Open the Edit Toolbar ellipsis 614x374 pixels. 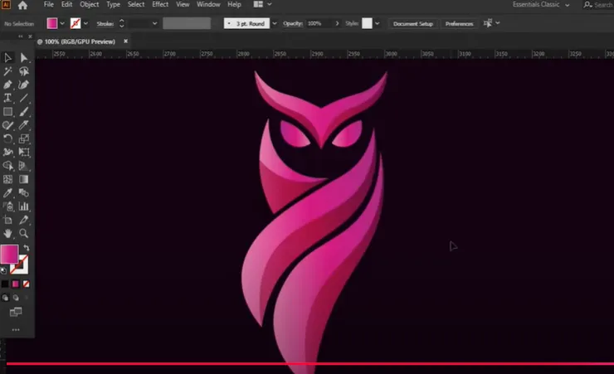[16, 330]
